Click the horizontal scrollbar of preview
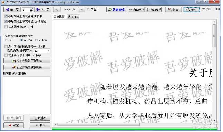This screenshot has width=223, height=132. (98, 125)
